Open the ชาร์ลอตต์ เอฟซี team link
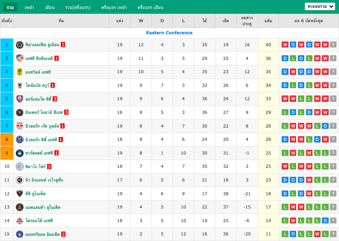 [x=39, y=153]
